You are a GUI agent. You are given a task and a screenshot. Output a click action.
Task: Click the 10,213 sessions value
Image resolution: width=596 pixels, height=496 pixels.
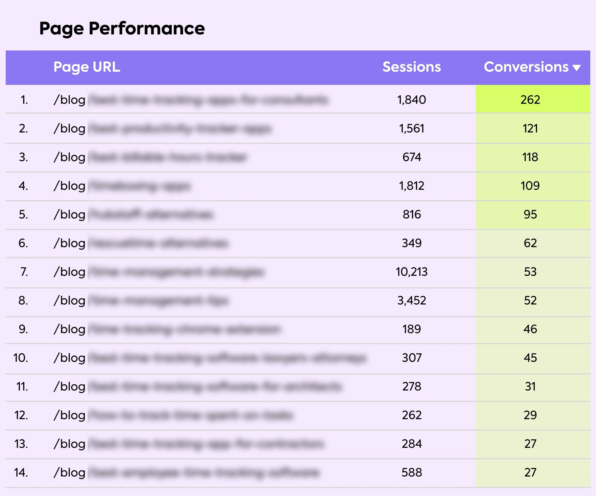pos(411,272)
